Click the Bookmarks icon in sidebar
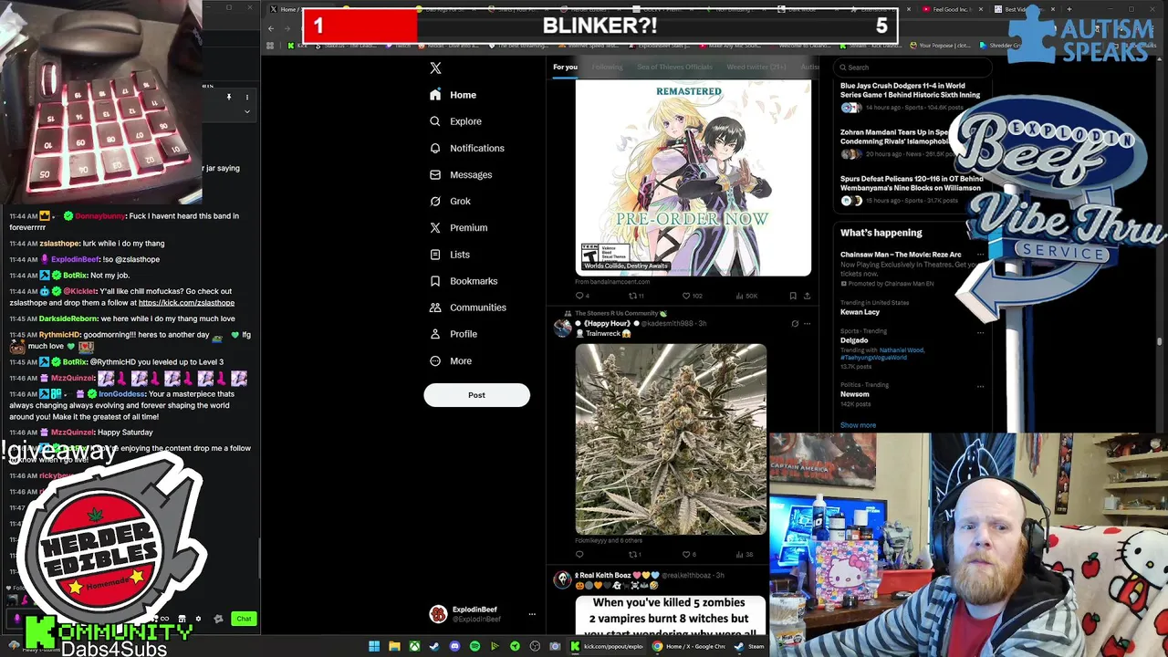This screenshot has height=657, width=1168. (x=435, y=281)
